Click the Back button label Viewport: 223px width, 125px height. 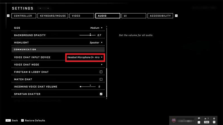coord(15,121)
